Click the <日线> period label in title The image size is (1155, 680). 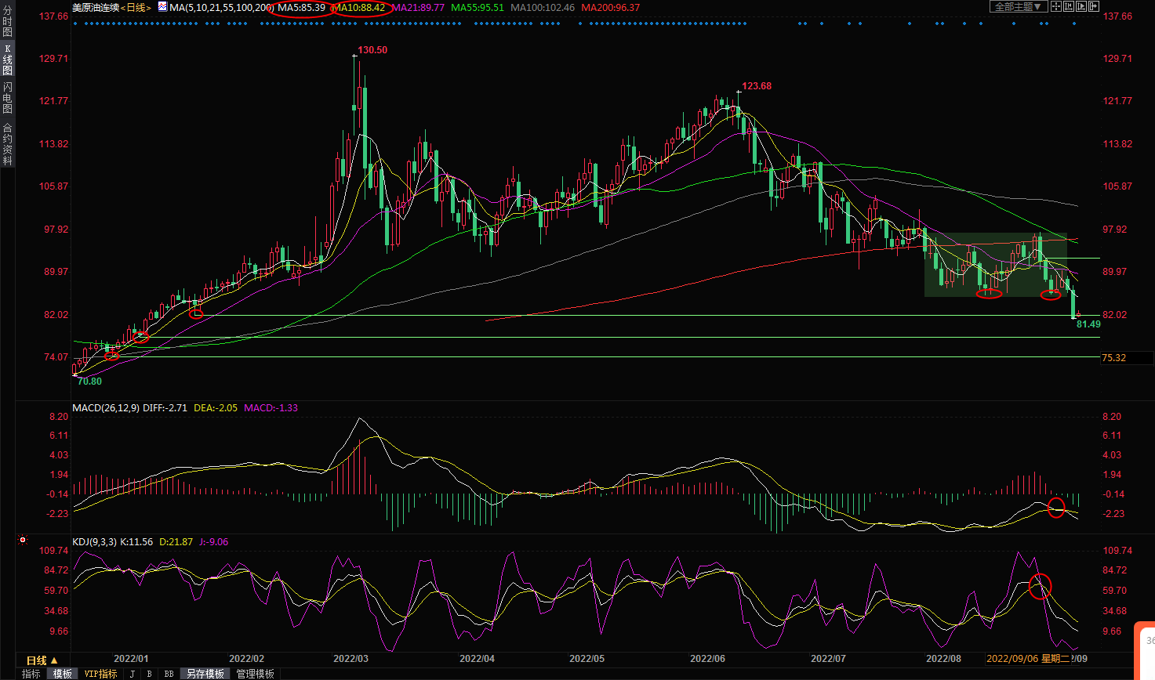(136, 7)
